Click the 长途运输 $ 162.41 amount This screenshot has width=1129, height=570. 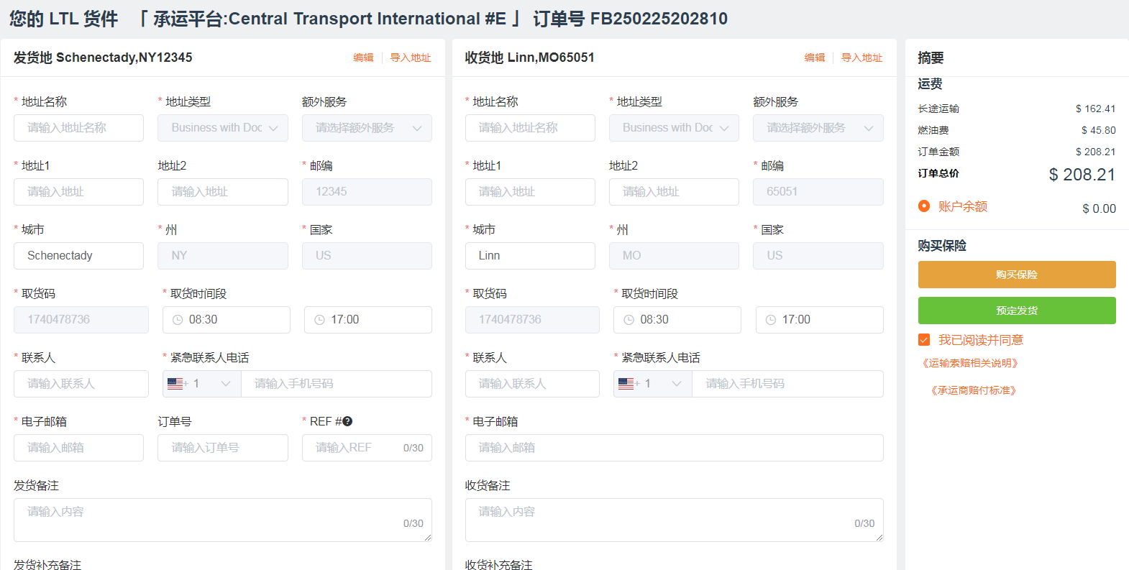[1095, 109]
